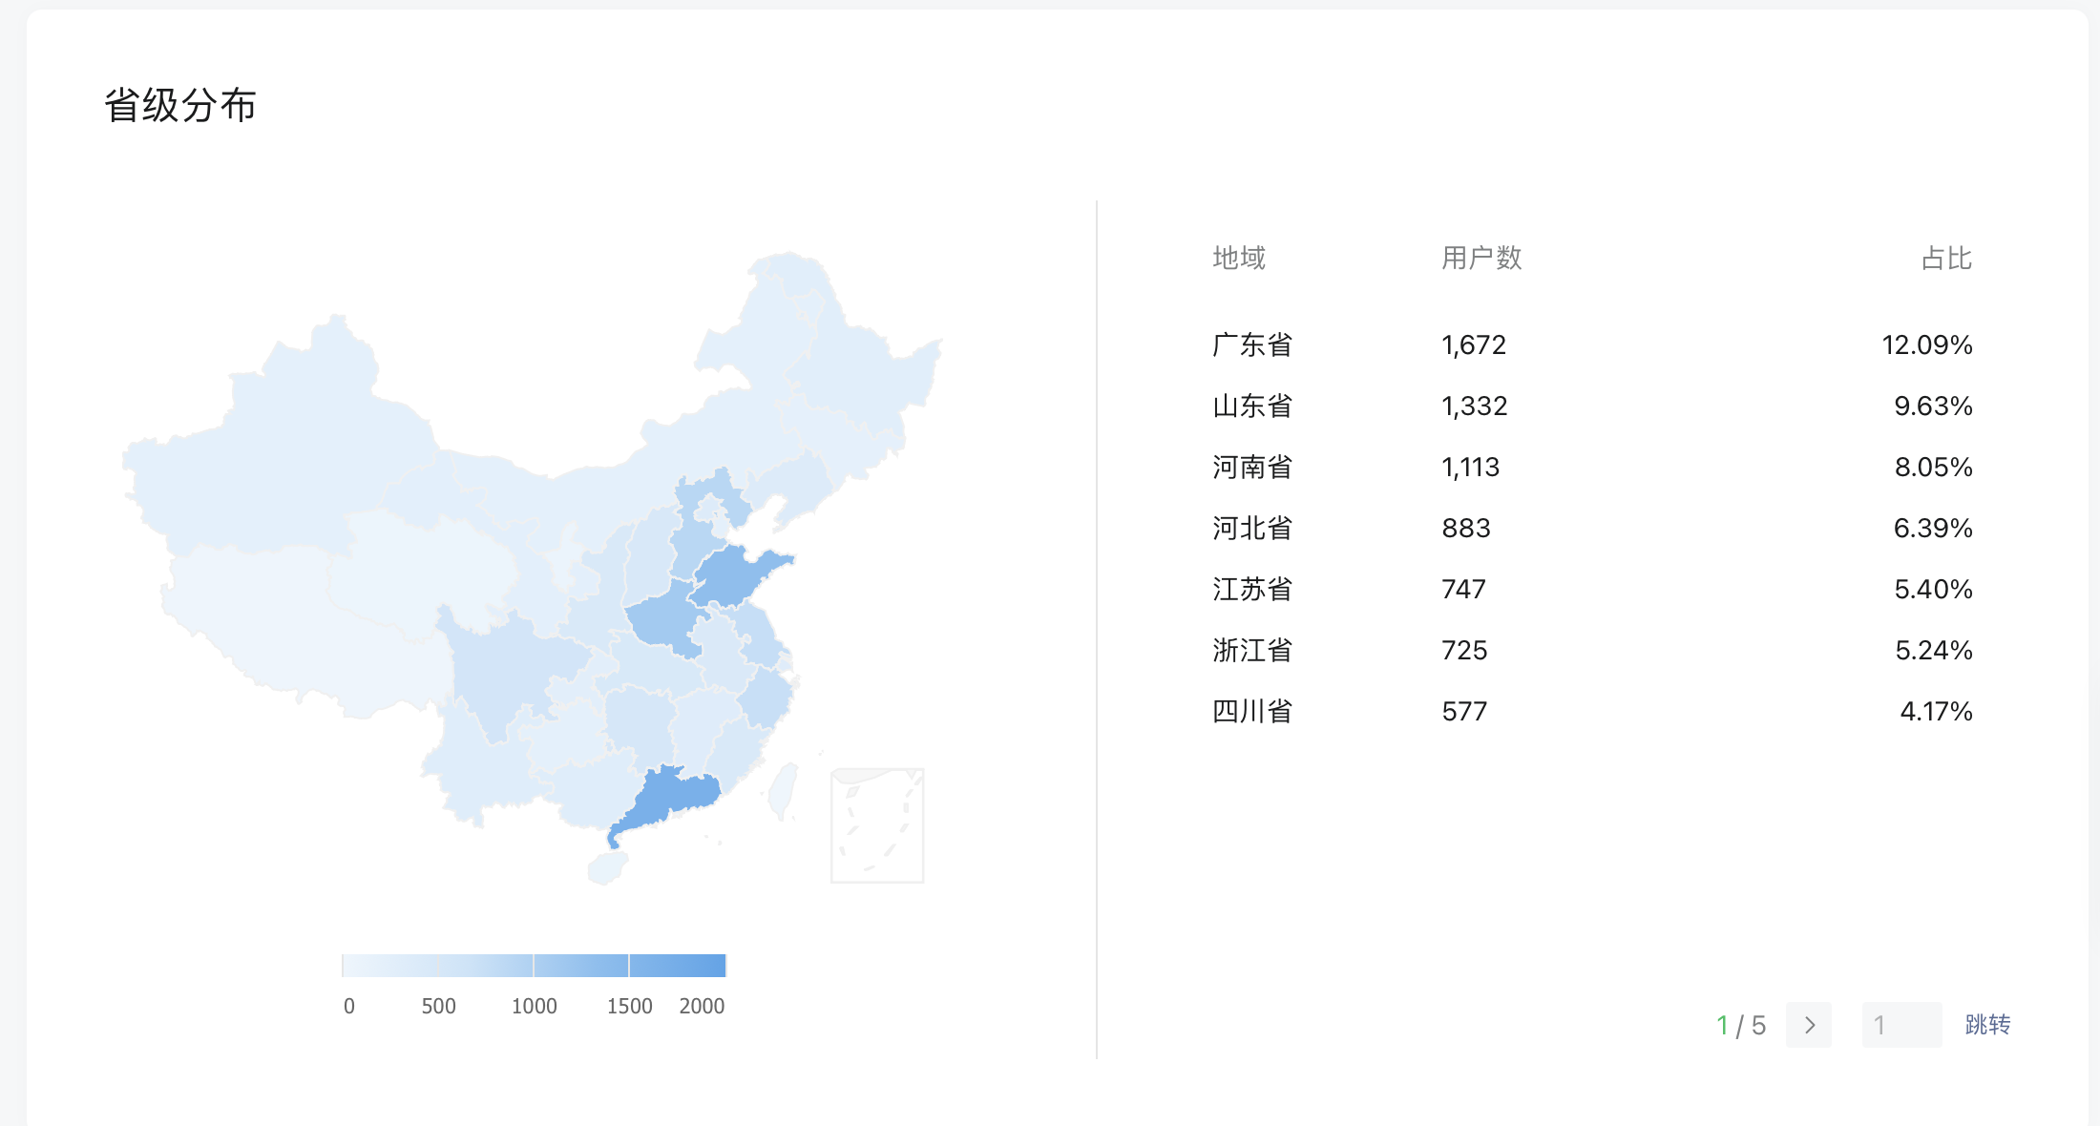Viewport: 2100px width, 1126px height.
Task: Click the lightest legend segment 0-500
Action: 389,966
